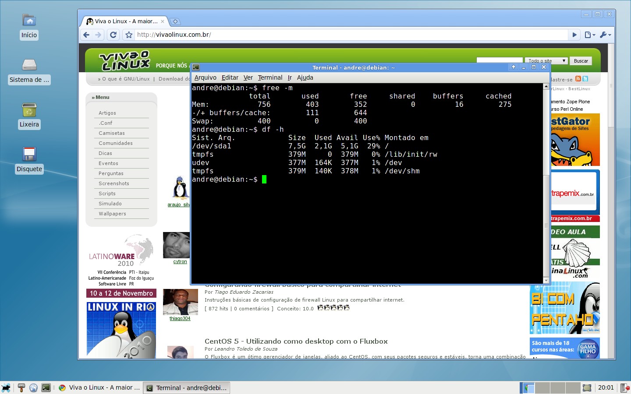Open the Scripts link in the site menu

pos(107,193)
